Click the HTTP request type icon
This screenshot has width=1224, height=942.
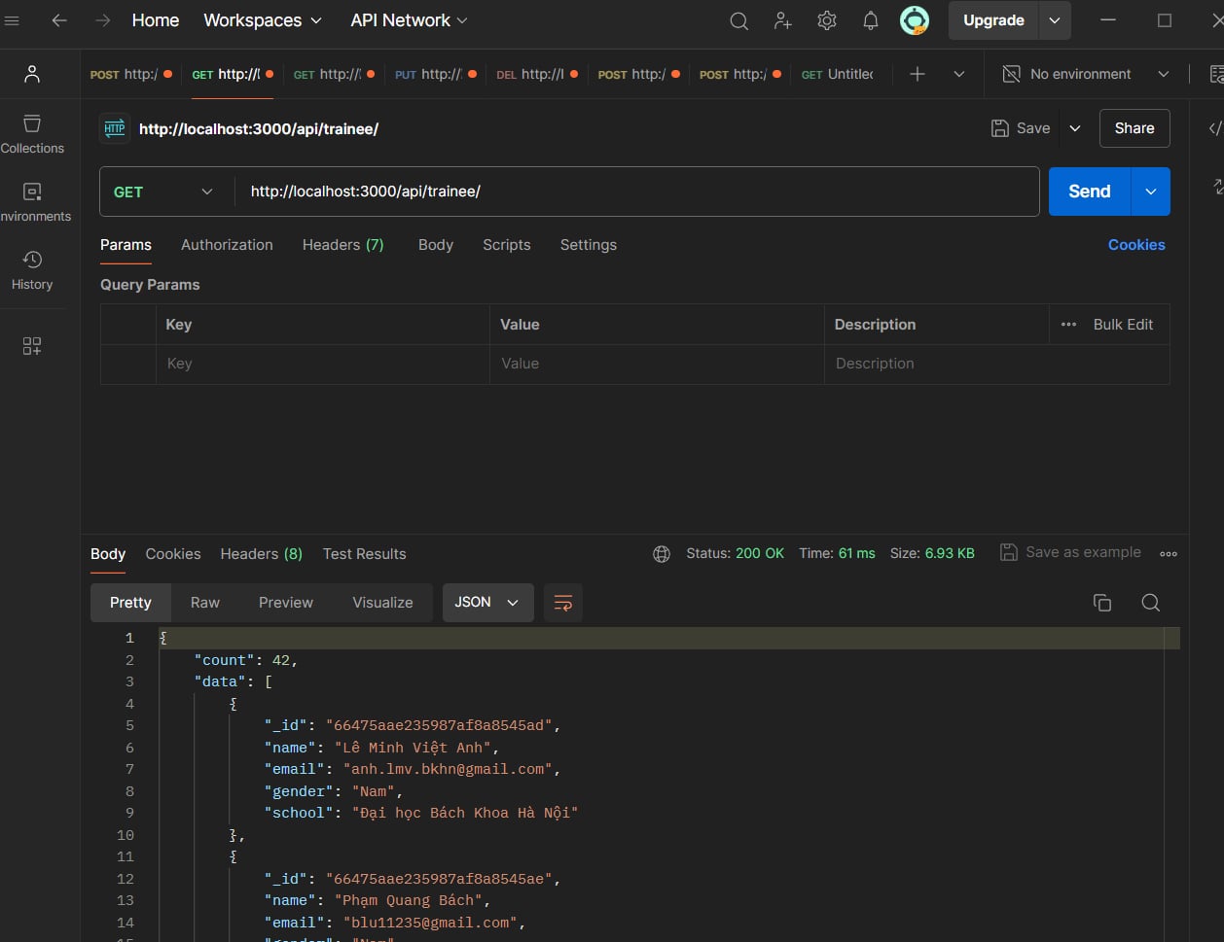[x=115, y=128]
